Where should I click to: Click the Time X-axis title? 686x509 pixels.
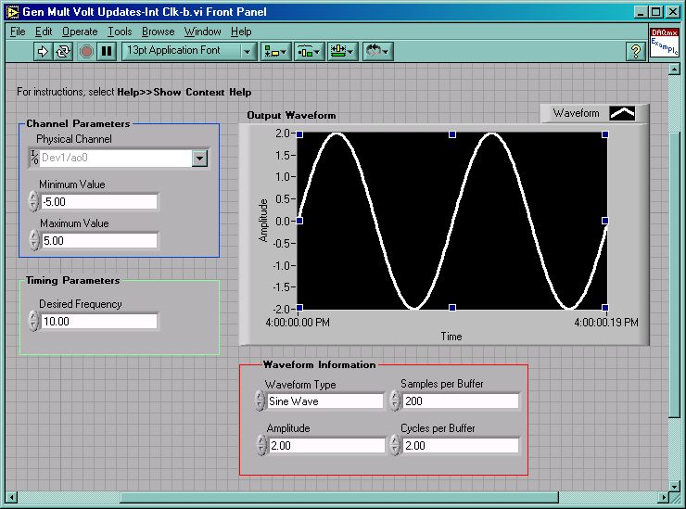451,337
